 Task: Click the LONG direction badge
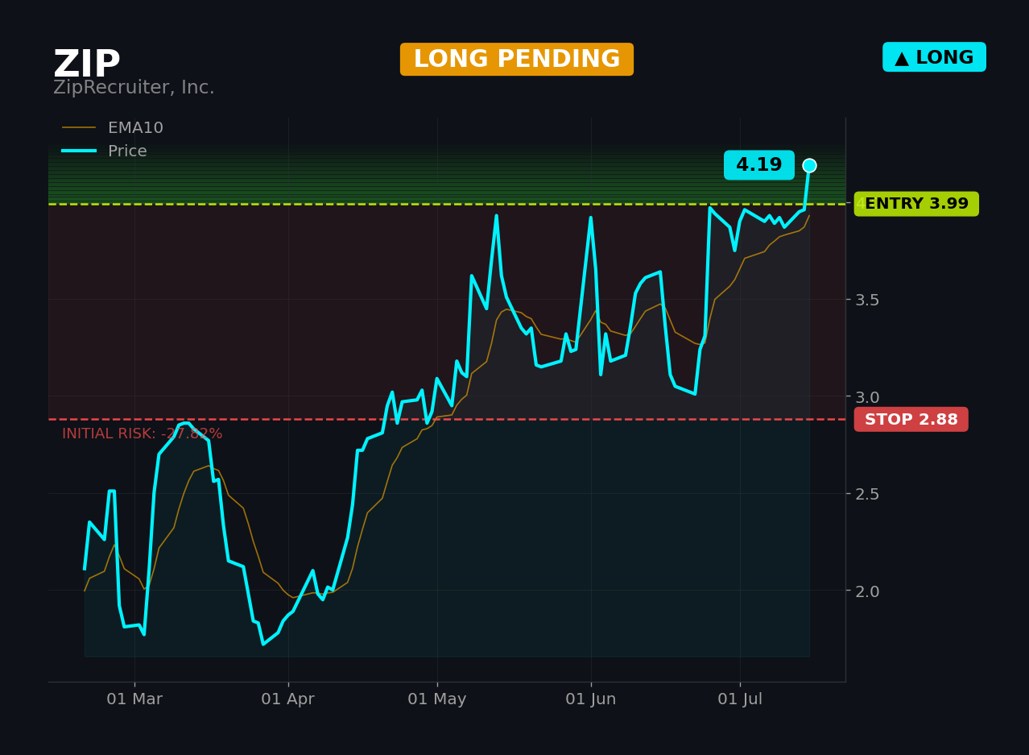point(934,57)
